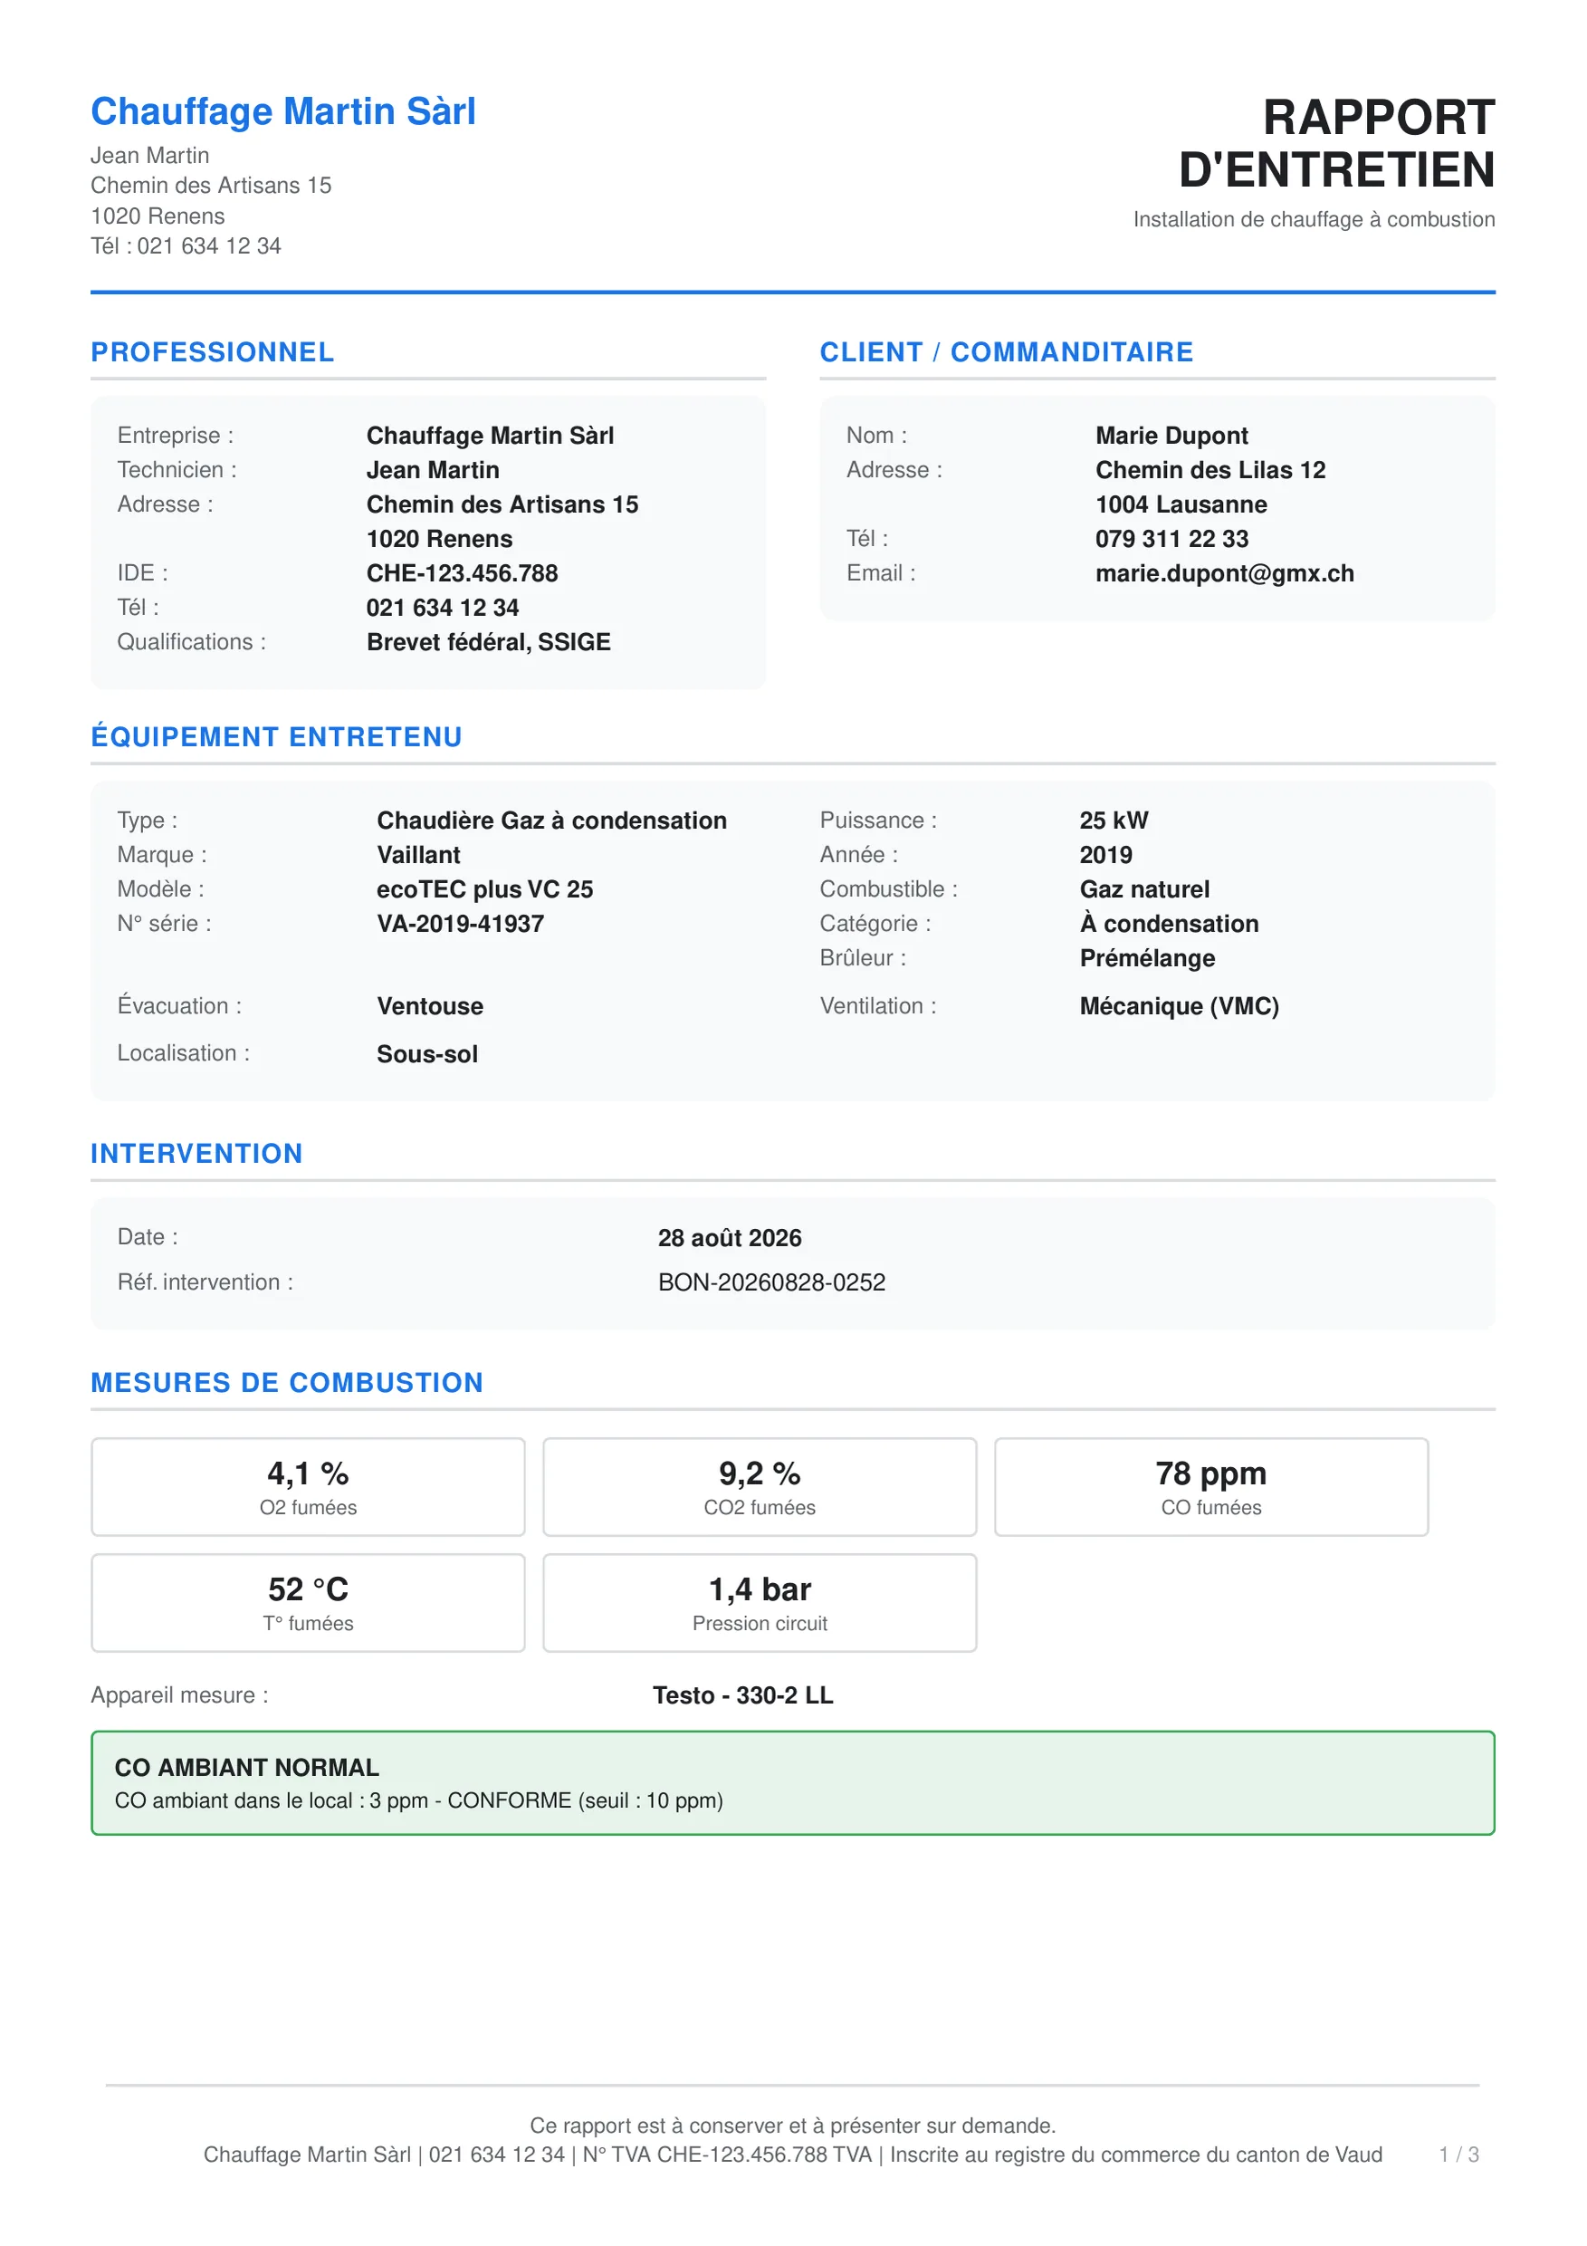
Task: Click the IDE number CHE-123.456.788
Action: coord(463,573)
